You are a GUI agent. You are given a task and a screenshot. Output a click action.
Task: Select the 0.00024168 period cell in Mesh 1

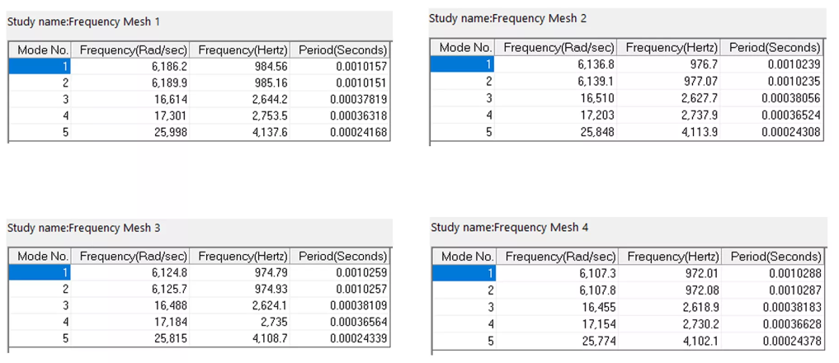click(x=340, y=132)
